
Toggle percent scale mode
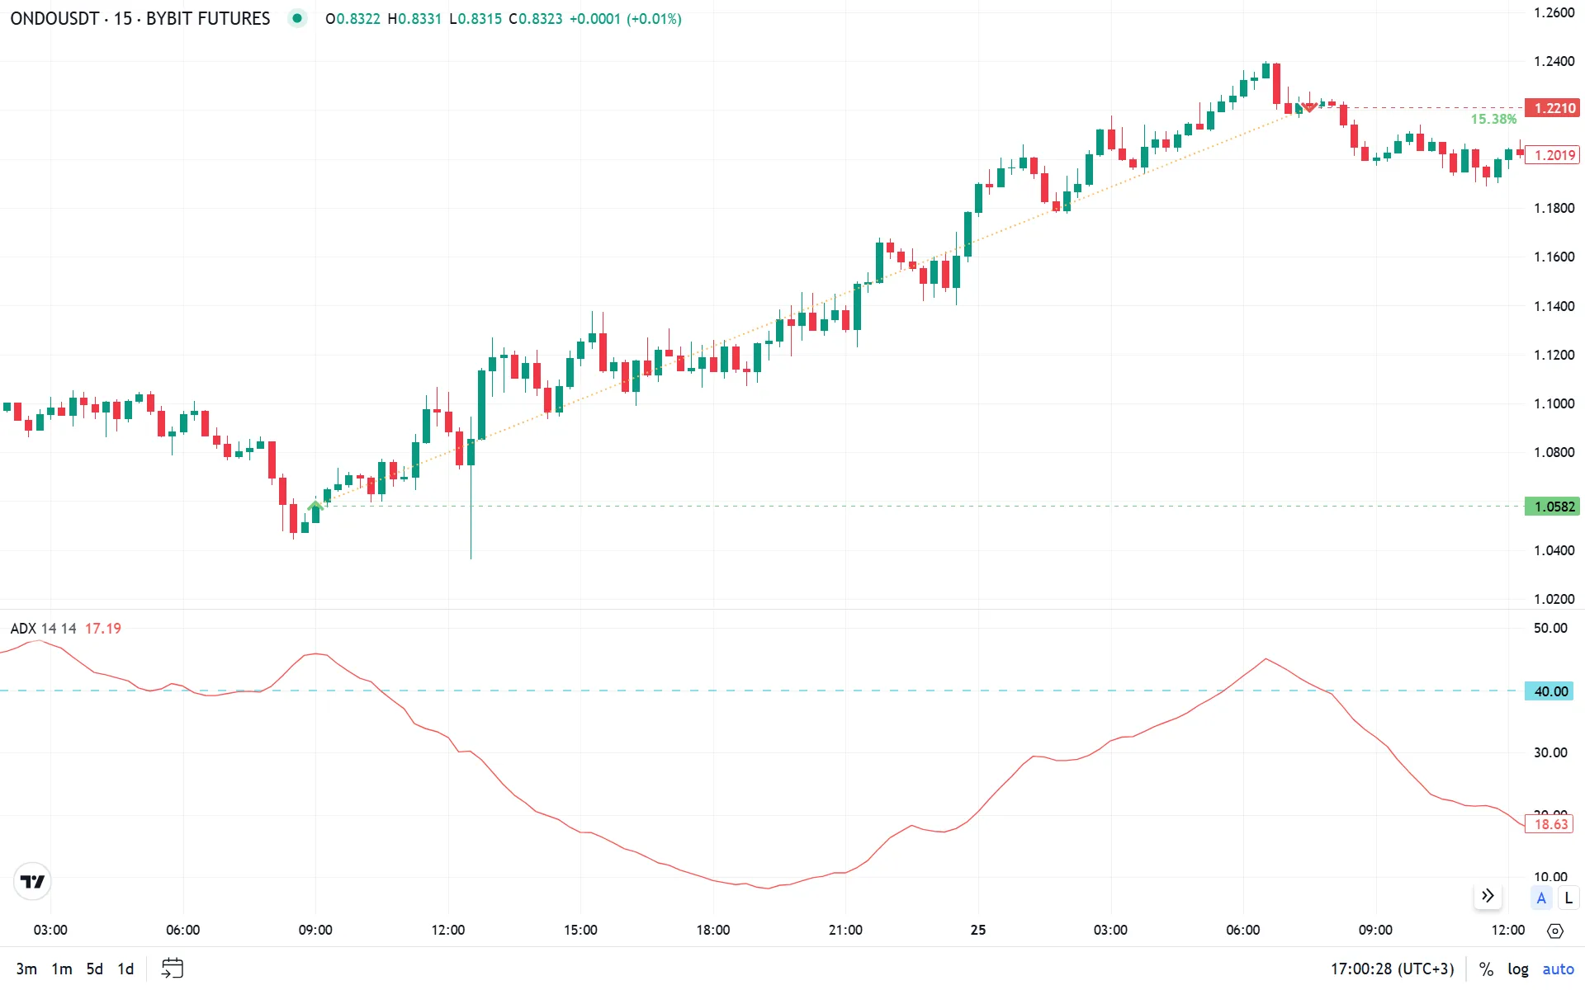[x=1486, y=969]
